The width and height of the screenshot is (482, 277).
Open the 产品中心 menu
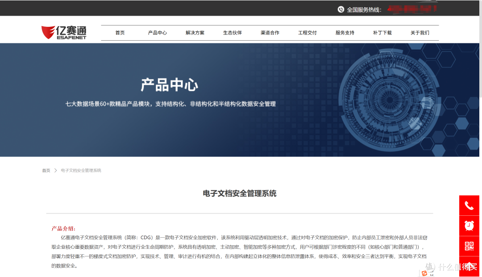point(158,33)
